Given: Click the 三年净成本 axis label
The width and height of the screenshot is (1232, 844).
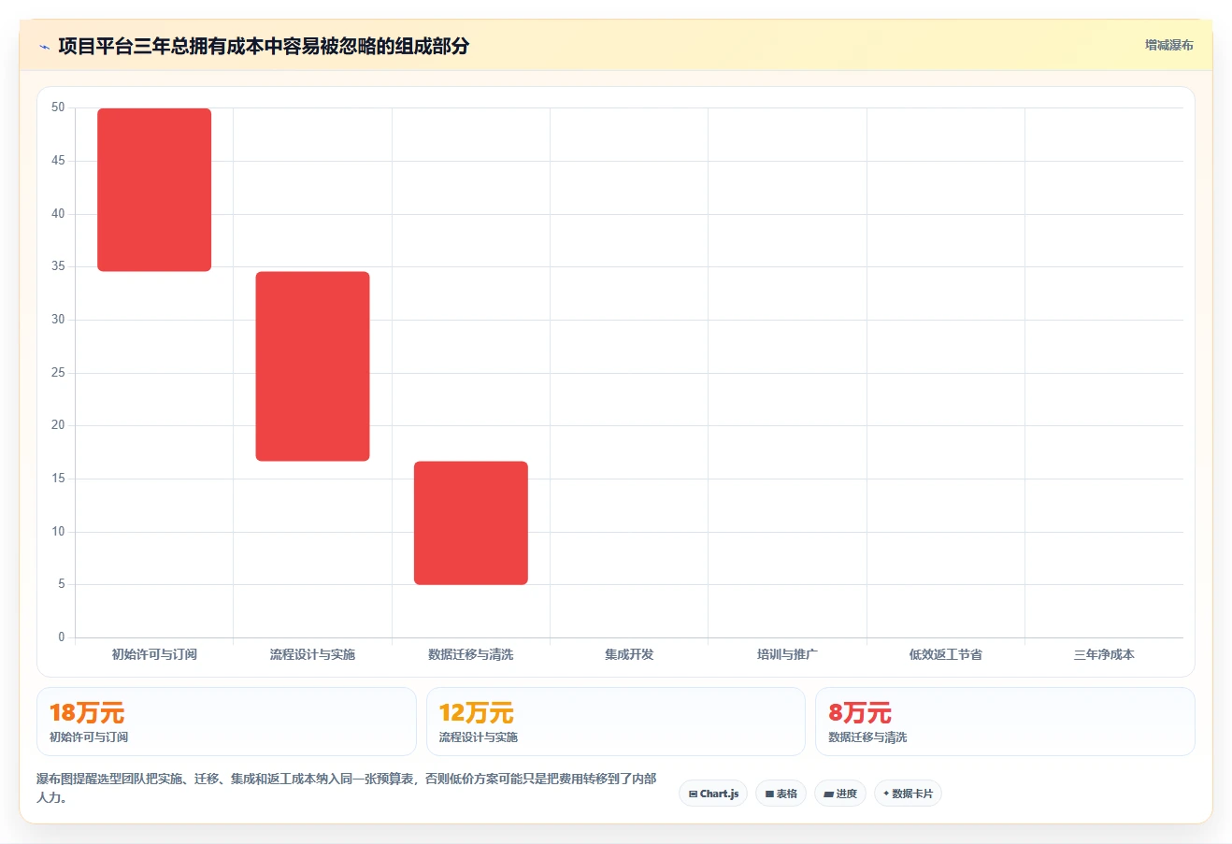Looking at the screenshot, I should 1104,654.
